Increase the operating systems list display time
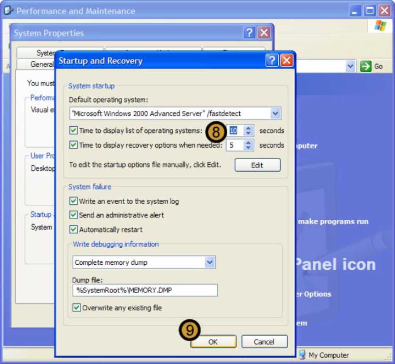 [249, 128]
